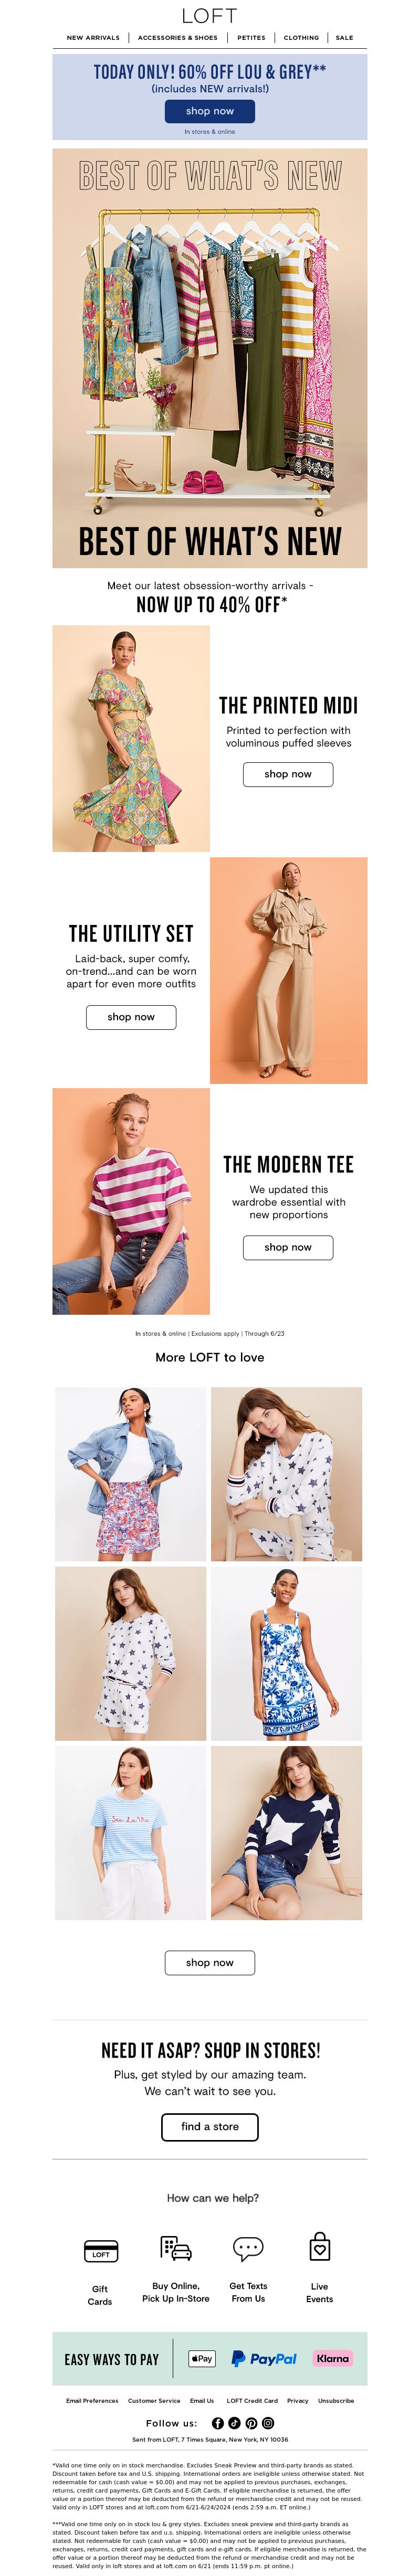Click the Live Events bag icon

[320, 2246]
